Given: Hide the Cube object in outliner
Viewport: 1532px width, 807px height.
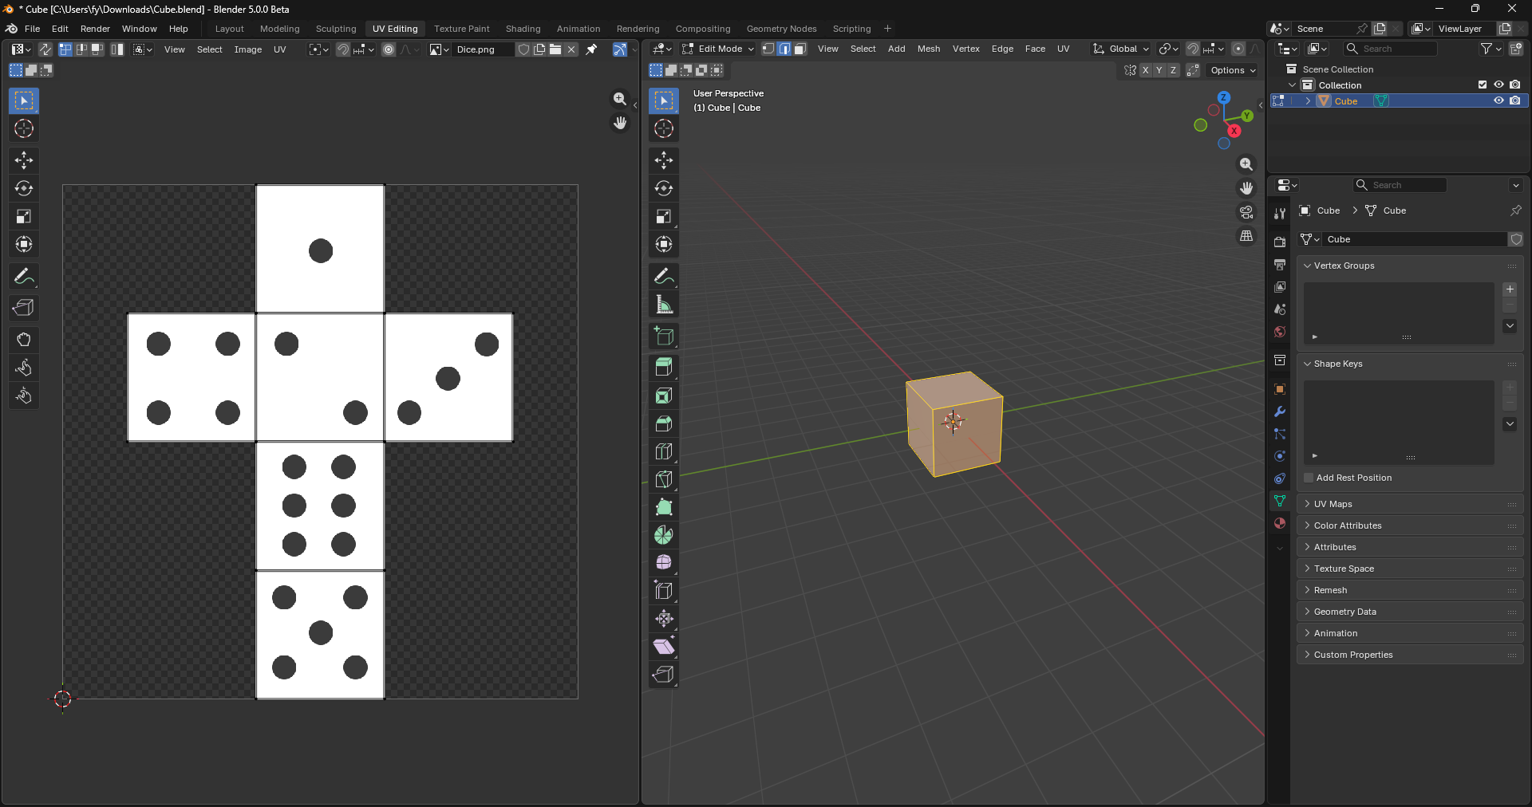Looking at the screenshot, I should click(1498, 101).
